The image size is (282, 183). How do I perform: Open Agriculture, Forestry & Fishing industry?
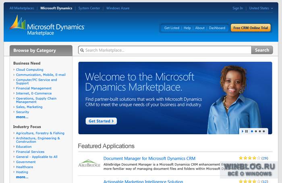40,133
